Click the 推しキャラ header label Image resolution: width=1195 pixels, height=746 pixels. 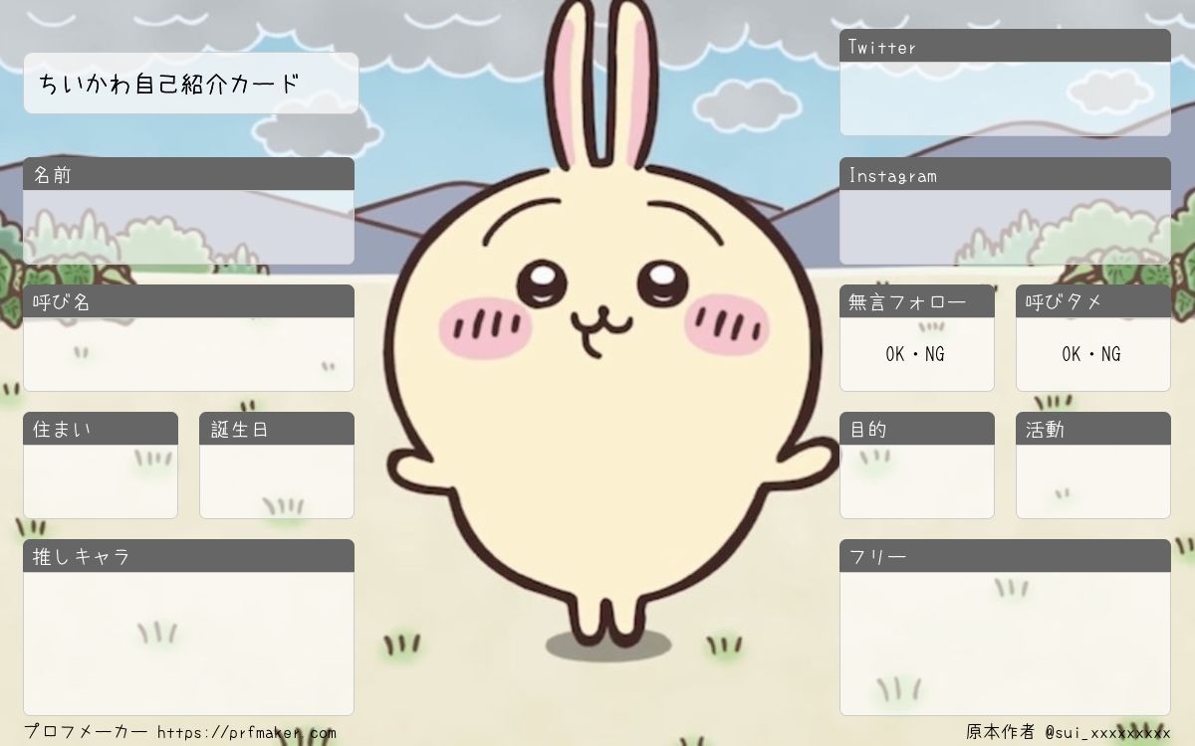(x=188, y=556)
